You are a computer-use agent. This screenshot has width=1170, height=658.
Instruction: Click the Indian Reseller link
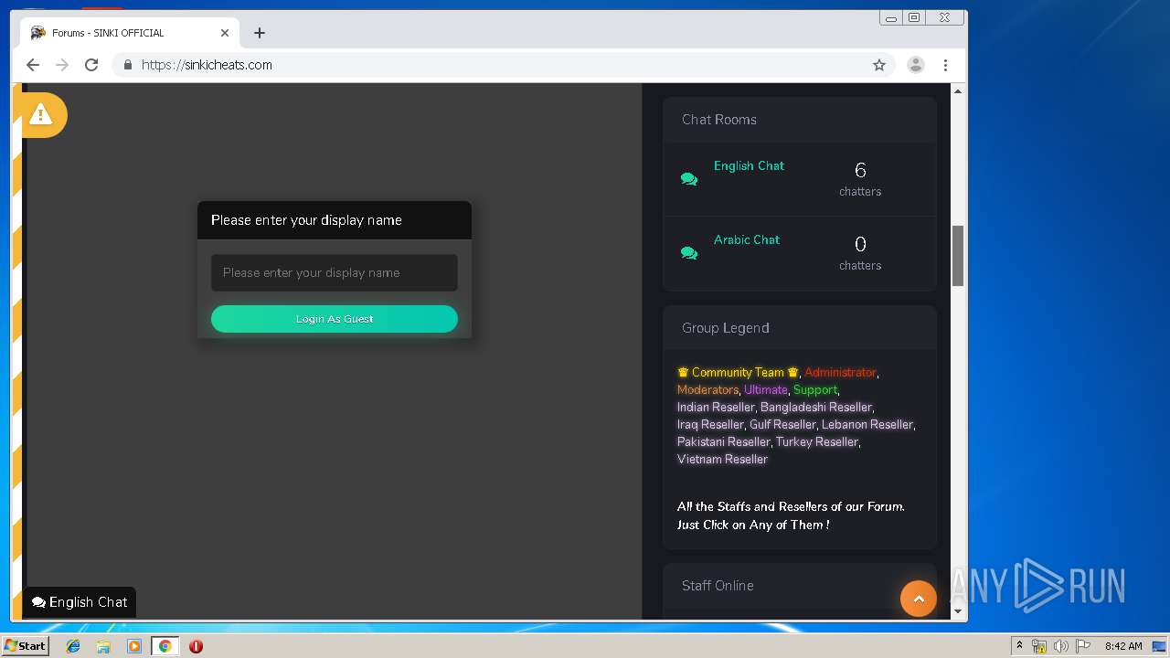716,407
